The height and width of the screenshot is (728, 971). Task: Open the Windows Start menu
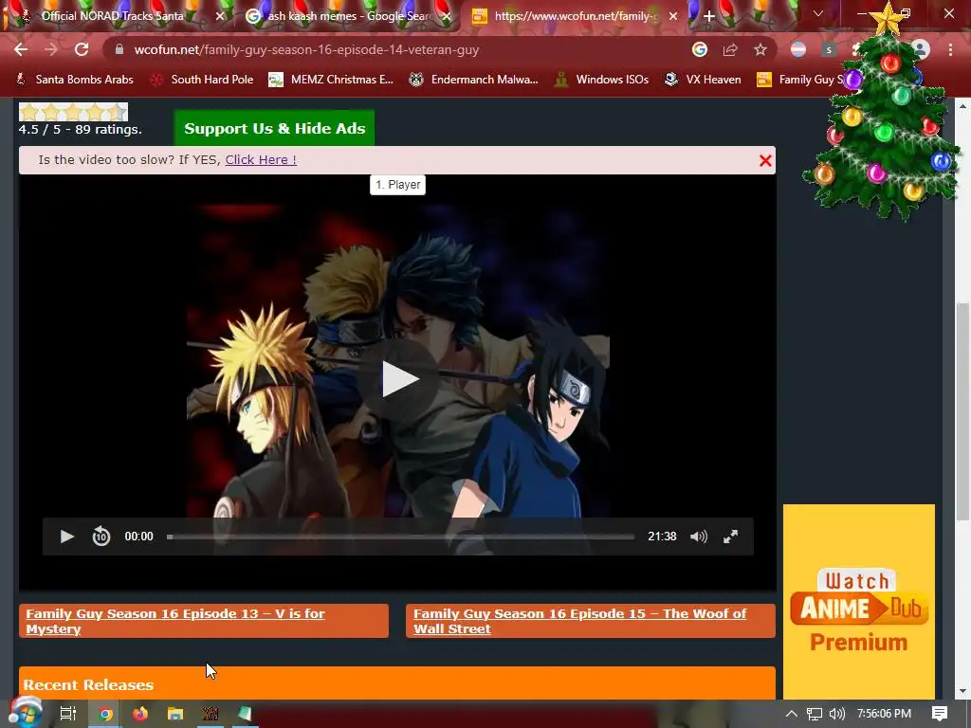[26, 714]
